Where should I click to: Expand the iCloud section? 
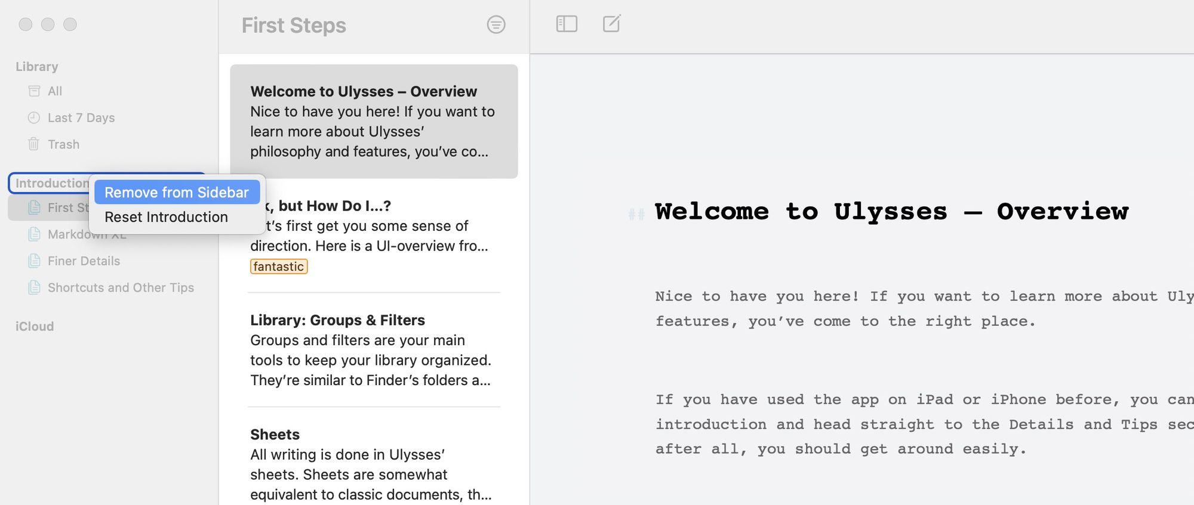coord(35,327)
